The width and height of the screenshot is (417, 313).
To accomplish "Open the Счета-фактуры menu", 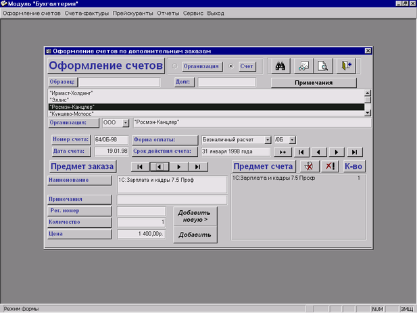I will coord(87,13).
